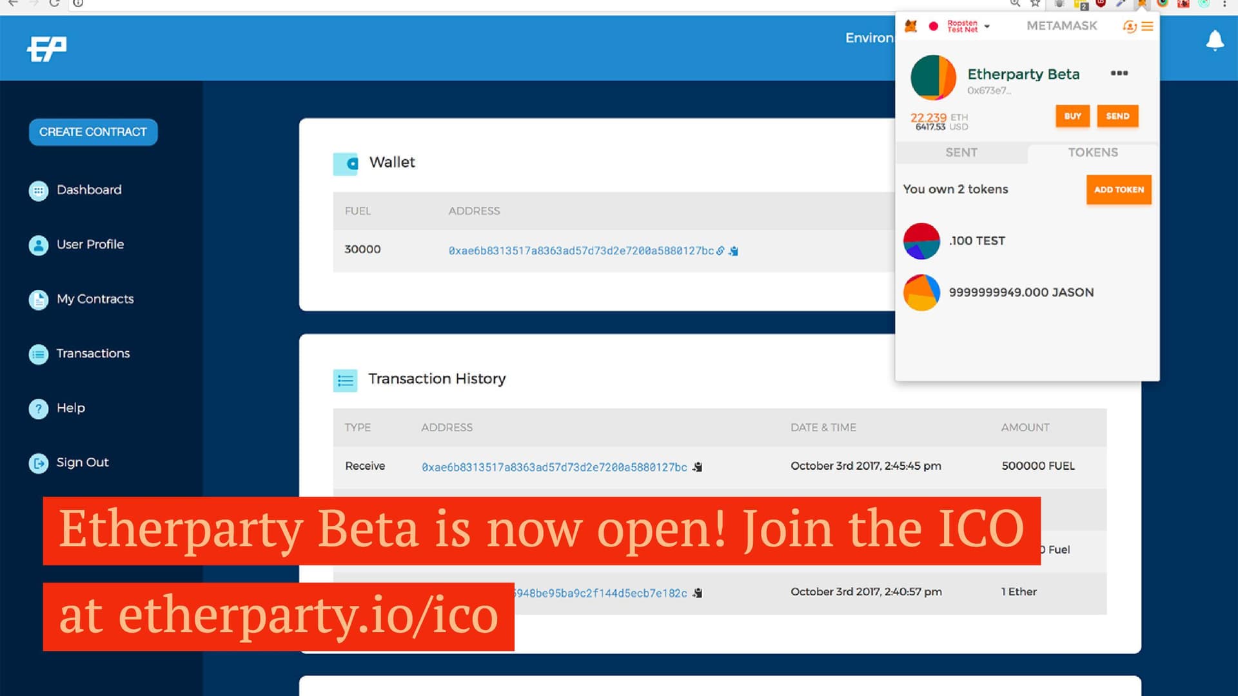The width and height of the screenshot is (1238, 696).
Task: Open the MetaMask fox extension icon
Action: pyautogui.click(x=1141, y=5)
